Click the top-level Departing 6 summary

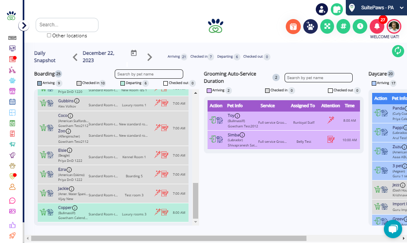pos(228,57)
